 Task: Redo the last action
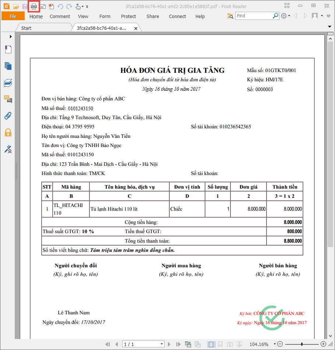pos(69,7)
